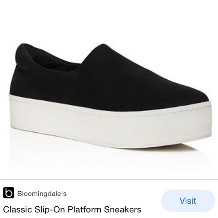Click the word 'Classic' in the product title
218x218 pixels.
coord(18,209)
